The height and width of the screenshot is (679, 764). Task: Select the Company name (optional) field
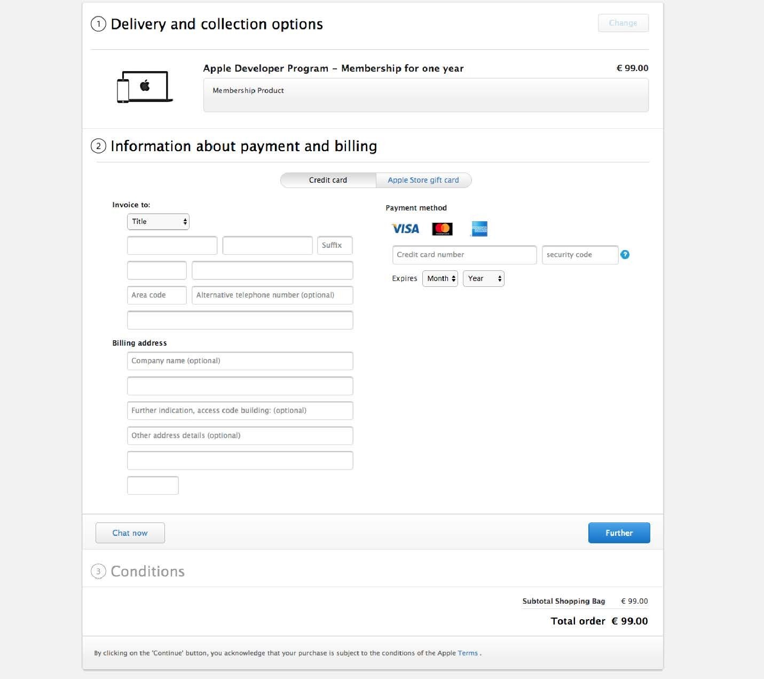coord(240,361)
